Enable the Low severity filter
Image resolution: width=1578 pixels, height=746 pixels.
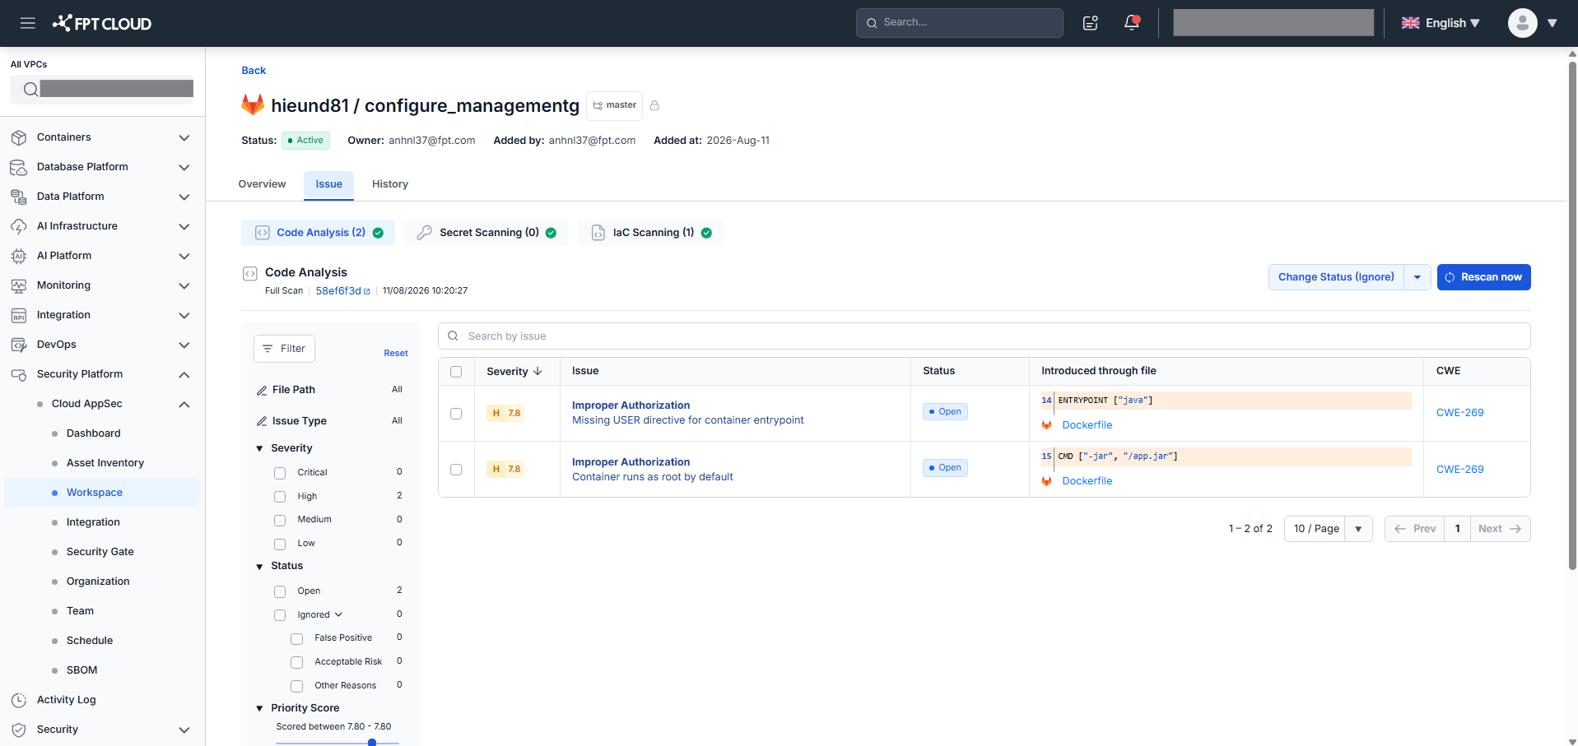(x=280, y=544)
